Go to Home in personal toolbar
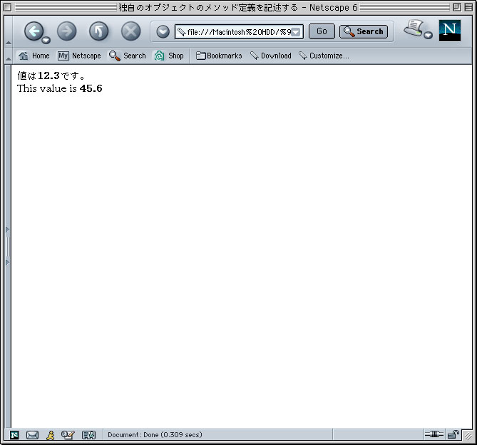Image resolution: width=477 pixels, height=445 pixels. (x=34, y=56)
